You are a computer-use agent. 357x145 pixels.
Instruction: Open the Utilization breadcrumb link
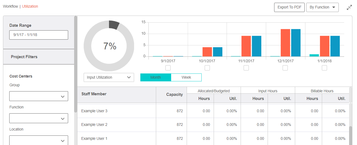tap(30, 6)
